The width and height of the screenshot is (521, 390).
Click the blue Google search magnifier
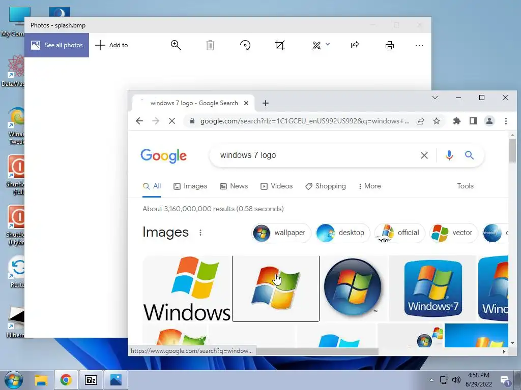[469, 155]
